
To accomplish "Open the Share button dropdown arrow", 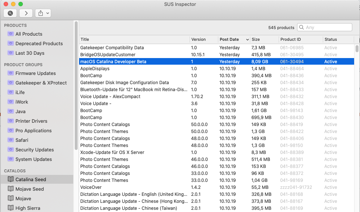I will pos(47,13).
